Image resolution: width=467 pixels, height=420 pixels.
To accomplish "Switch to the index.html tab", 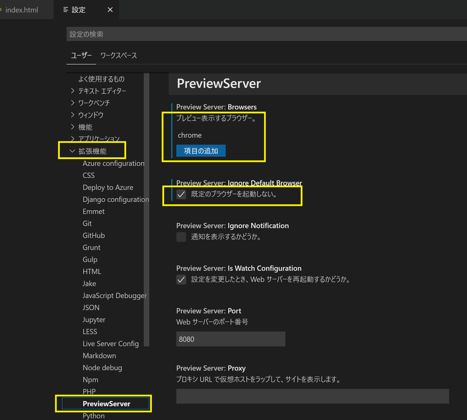I will [22, 10].
